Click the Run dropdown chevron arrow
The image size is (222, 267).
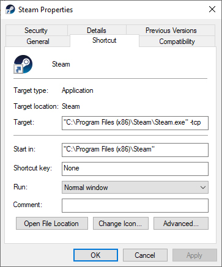click(x=203, y=188)
